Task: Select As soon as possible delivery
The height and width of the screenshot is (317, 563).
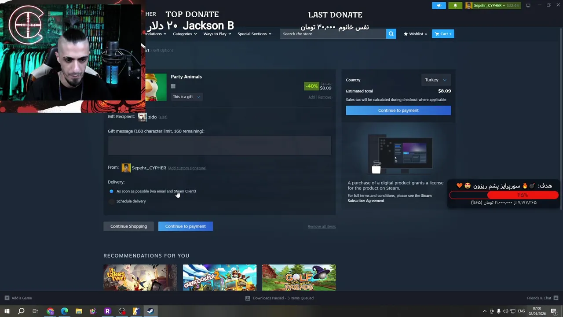Action: pos(111,191)
